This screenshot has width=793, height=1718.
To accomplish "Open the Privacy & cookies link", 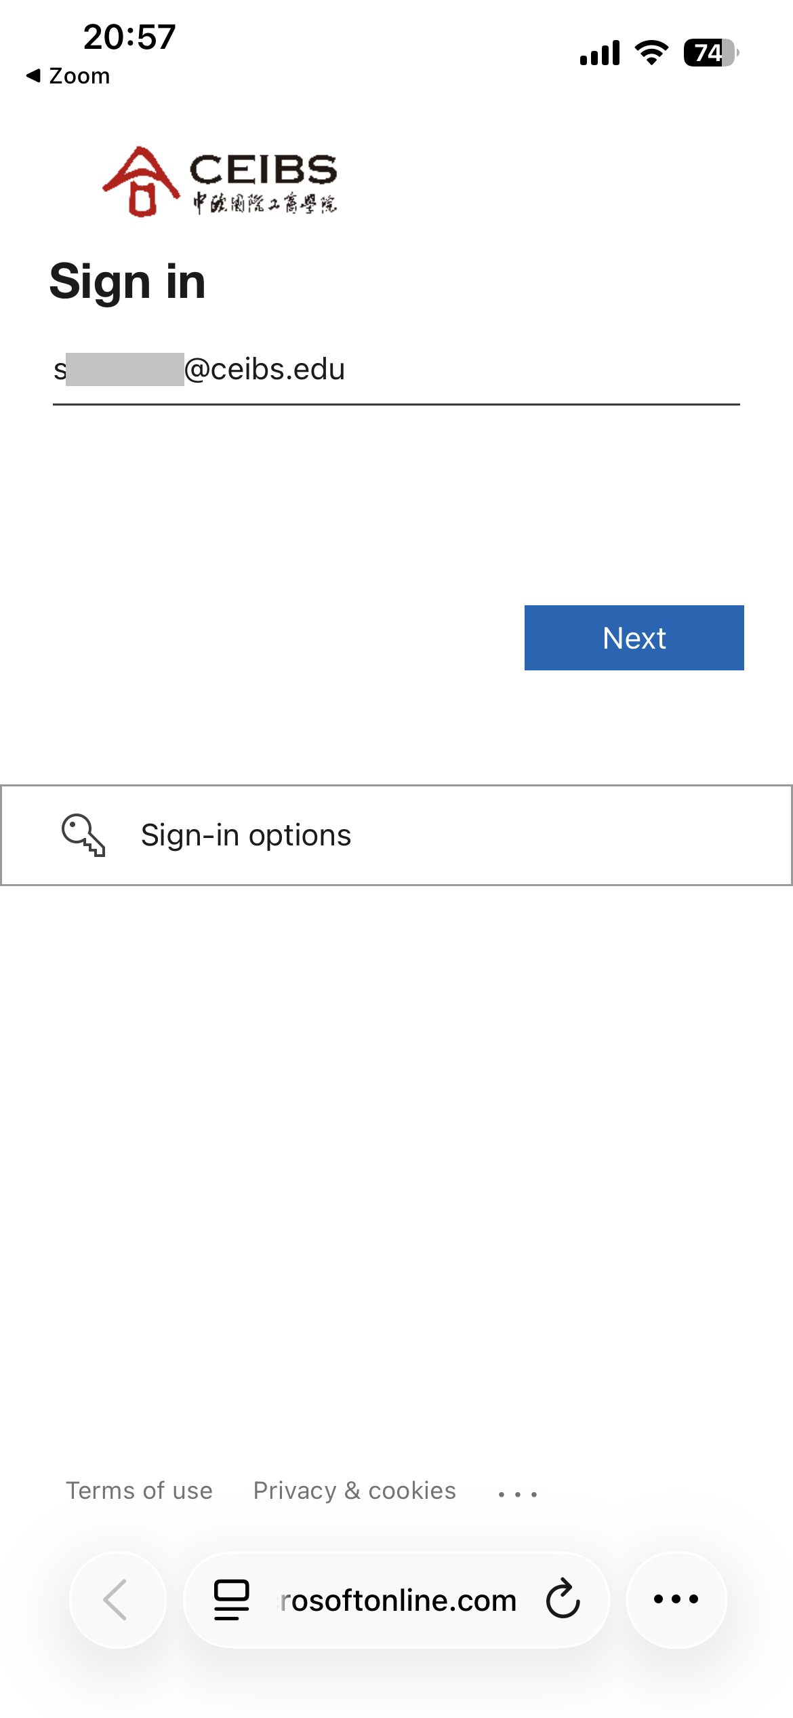I will pyautogui.click(x=354, y=1491).
